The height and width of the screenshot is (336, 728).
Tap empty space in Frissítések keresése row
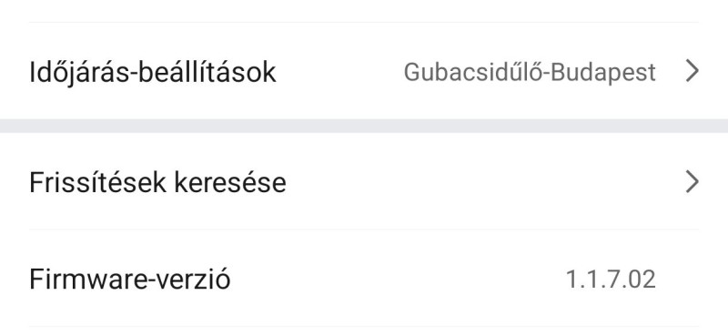click(483, 182)
